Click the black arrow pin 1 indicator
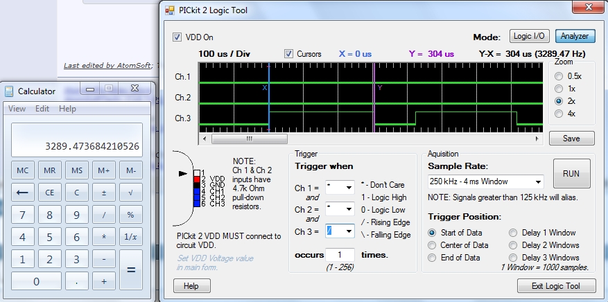 coord(182,173)
